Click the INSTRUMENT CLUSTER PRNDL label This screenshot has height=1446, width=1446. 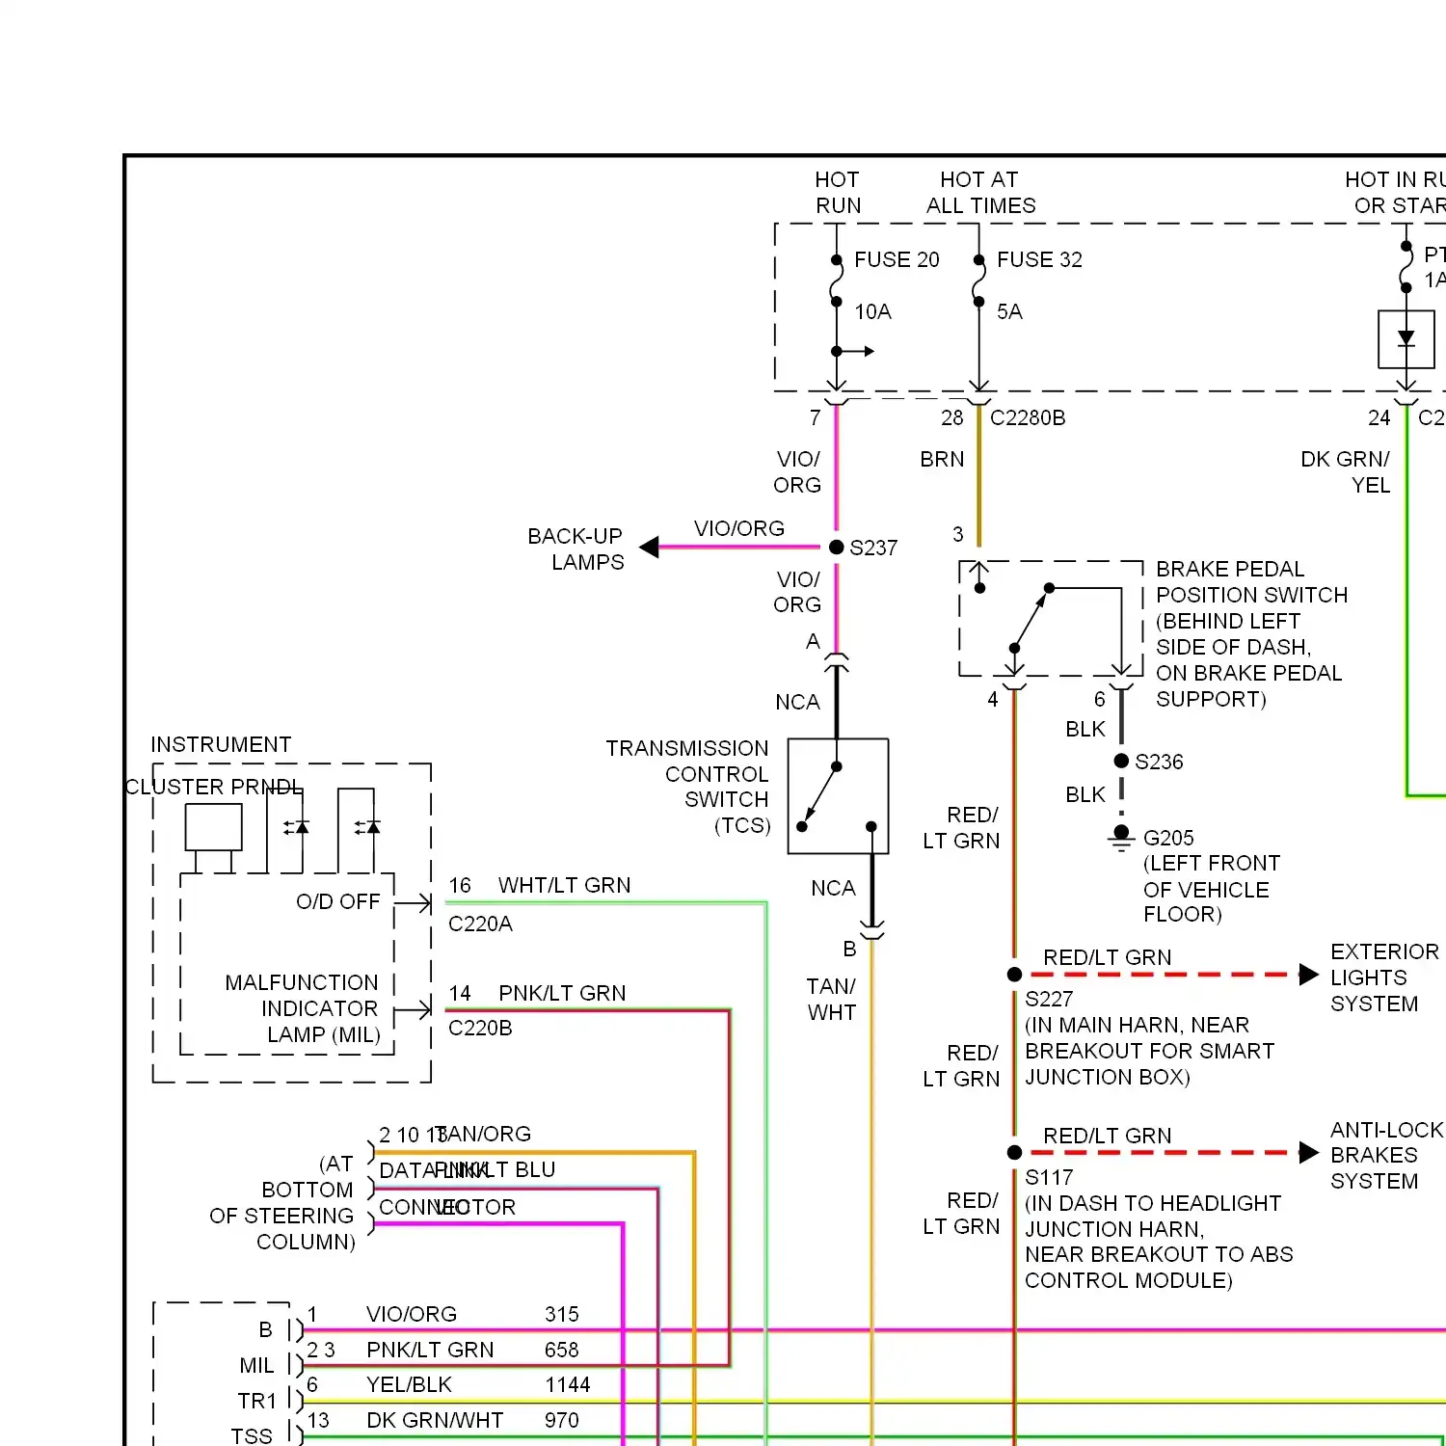pos(214,765)
